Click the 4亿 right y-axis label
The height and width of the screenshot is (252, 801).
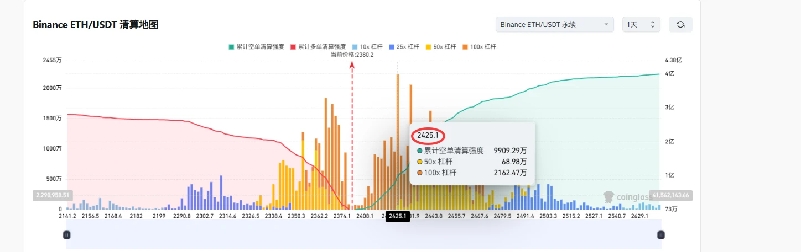[x=670, y=74]
